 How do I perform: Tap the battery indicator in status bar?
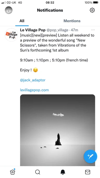click(x=96, y=3)
